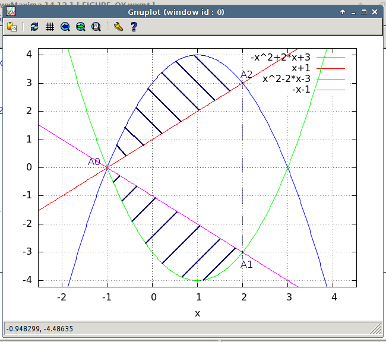Image resolution: width=386 pixels, height=342 pixels.
Task: Open gnuplot help question mark
Action: point(134,27)
